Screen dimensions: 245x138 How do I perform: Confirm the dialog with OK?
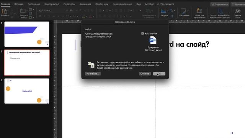tap(159, 74)
